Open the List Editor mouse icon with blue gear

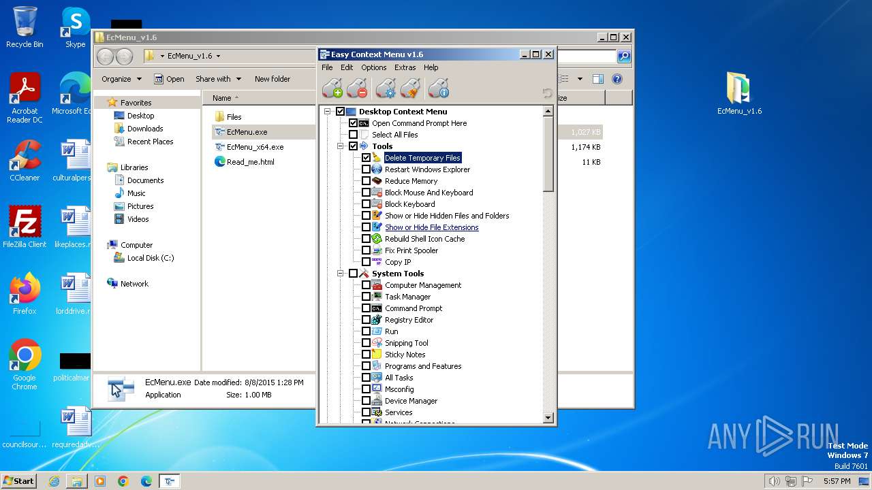[386, 88]
